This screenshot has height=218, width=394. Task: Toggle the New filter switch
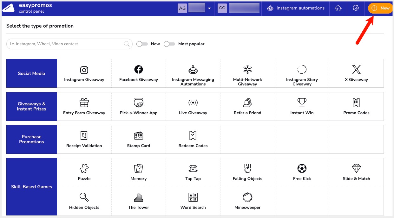(142, 44)
